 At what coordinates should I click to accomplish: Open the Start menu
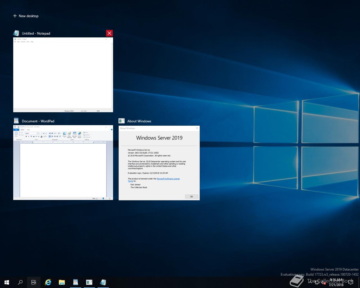click(7, 282)
